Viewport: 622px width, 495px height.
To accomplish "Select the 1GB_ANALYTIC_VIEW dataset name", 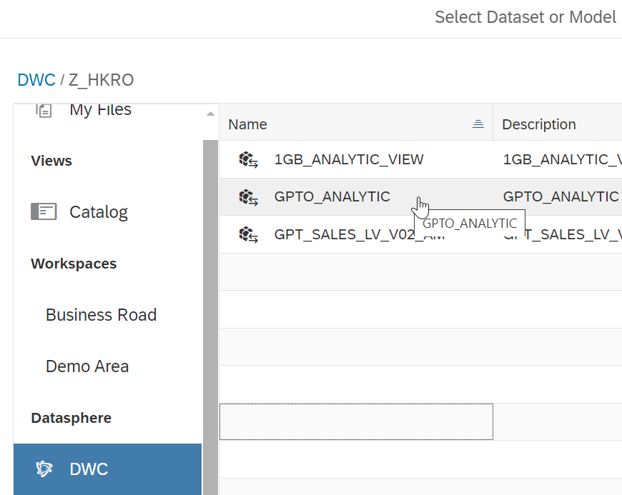I will [x=349, y=159].
